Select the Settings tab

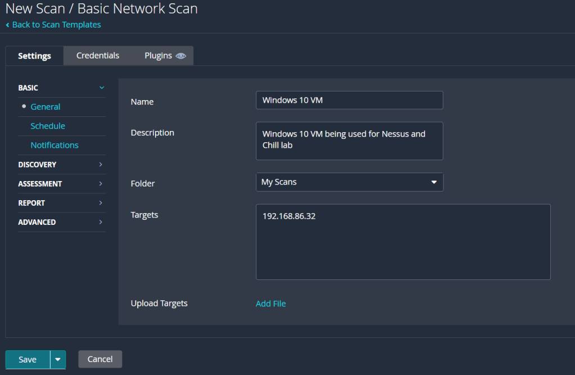coord(34,56)
